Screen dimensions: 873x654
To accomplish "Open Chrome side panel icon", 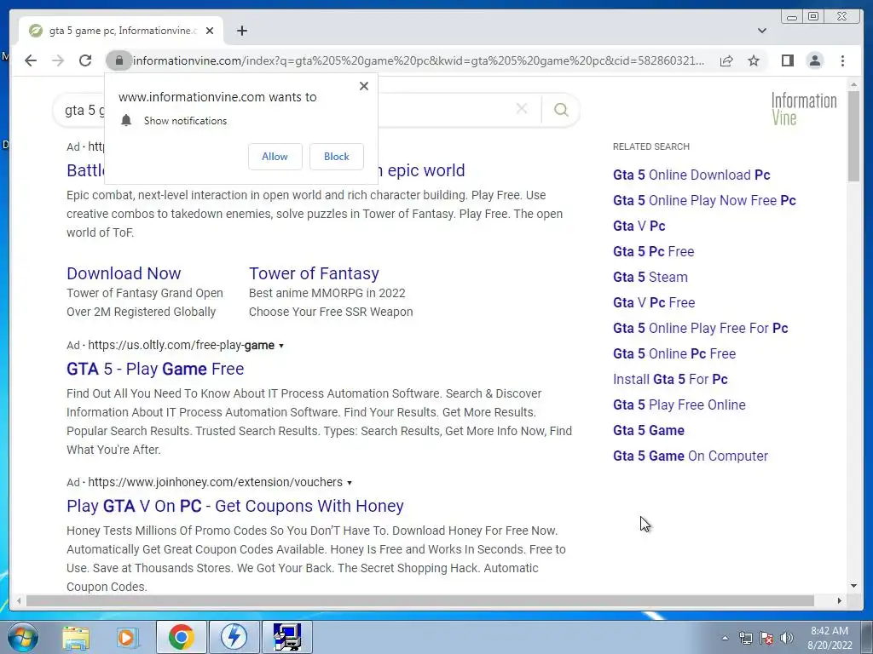I will [x=787, y=60].
